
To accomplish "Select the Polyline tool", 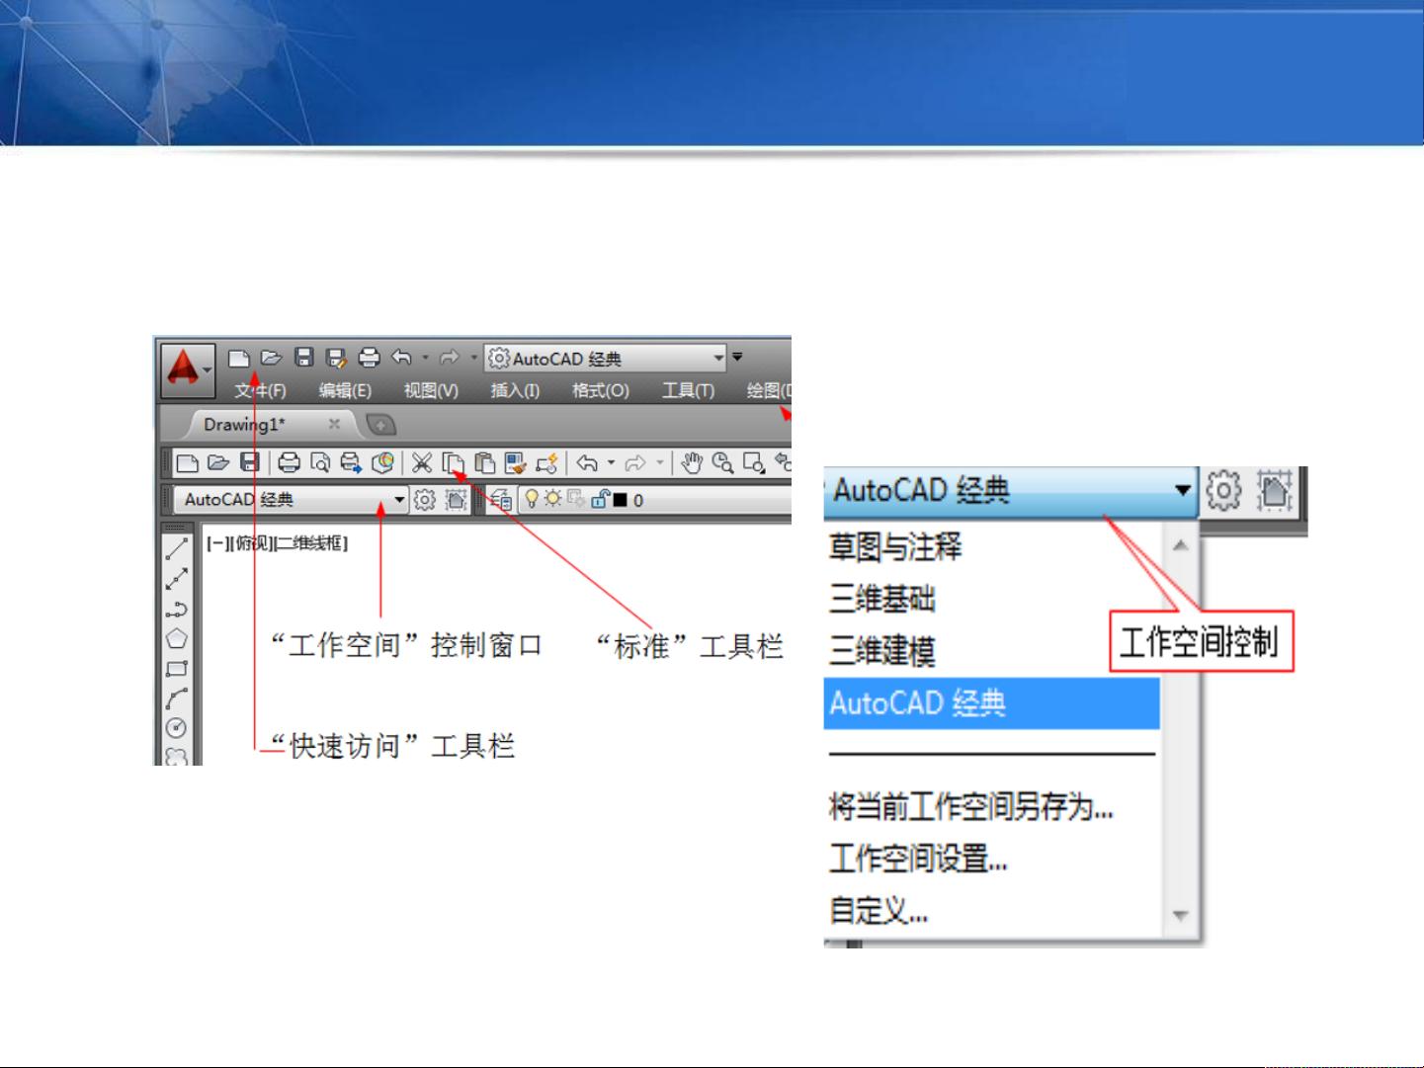I will pyautogui.click(x=177, y=609).
